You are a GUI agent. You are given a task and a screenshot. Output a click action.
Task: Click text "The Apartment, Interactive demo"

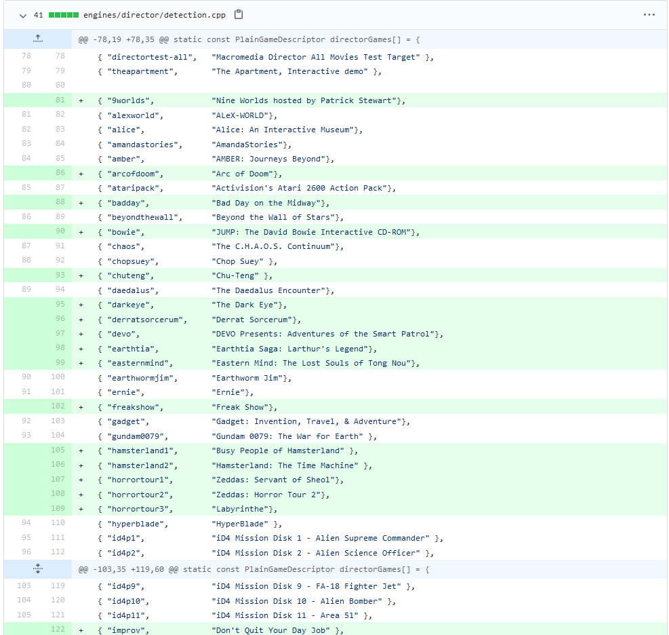point(289,71)
